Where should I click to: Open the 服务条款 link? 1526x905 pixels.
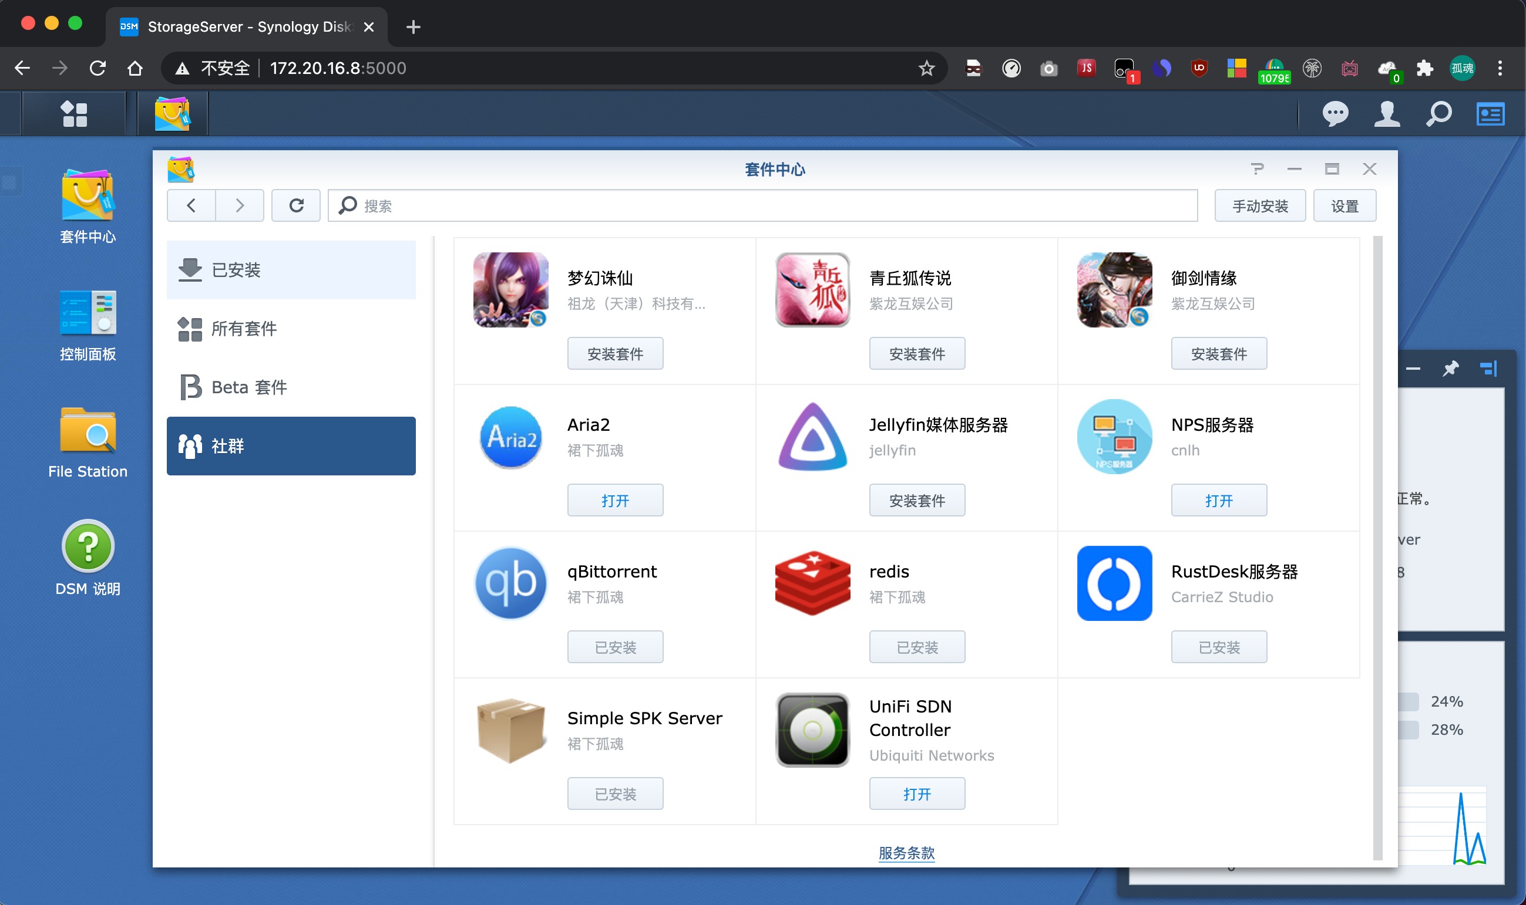(x=906, y=853)
